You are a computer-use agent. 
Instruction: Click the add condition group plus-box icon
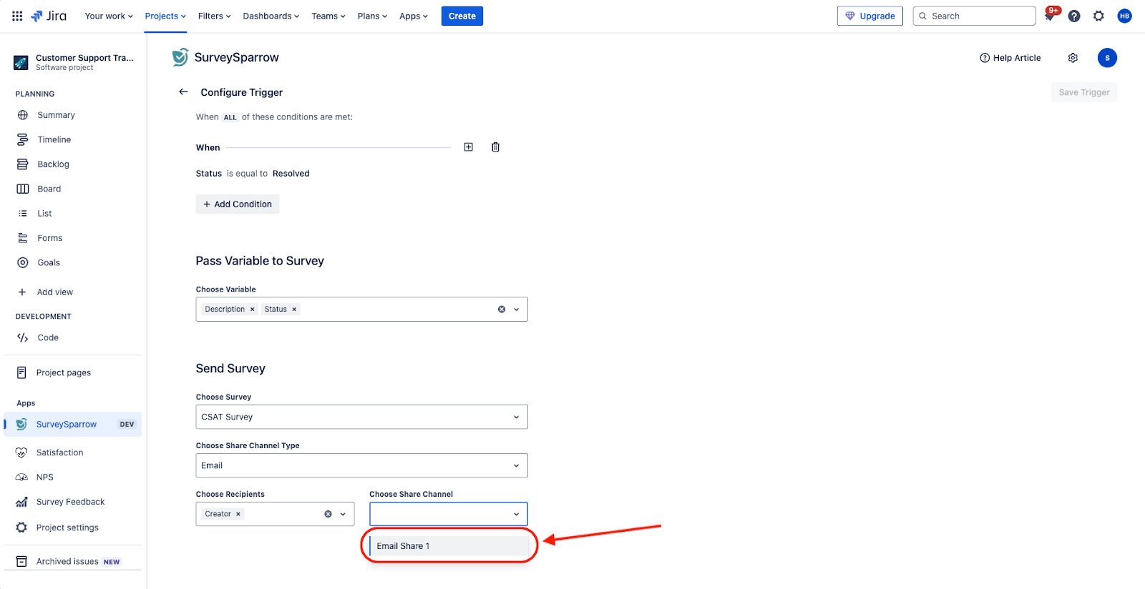click(469, 147)
